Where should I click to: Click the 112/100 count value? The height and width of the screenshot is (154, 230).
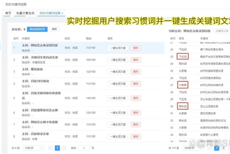click(91, 48)
